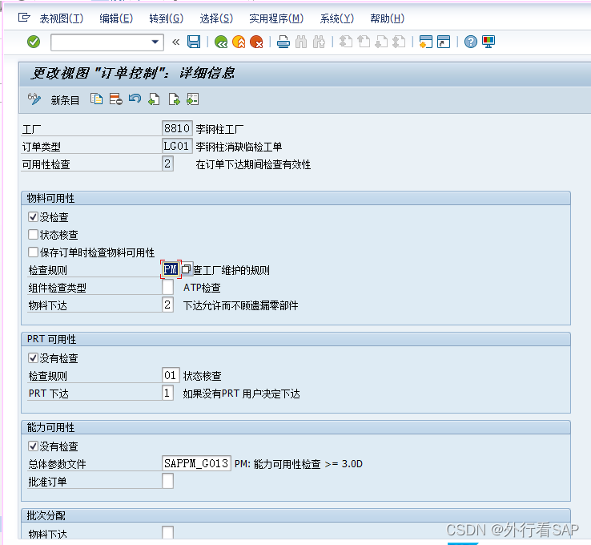This screenshot has height=545, width=591.
Task: Click PRT 检查规则 field showing 01
Action: [171, 375]
